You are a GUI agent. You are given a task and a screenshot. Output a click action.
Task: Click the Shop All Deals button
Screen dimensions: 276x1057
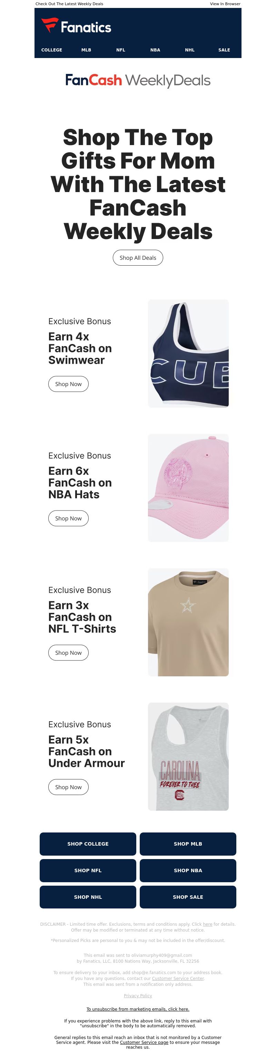tap(138, 258)
